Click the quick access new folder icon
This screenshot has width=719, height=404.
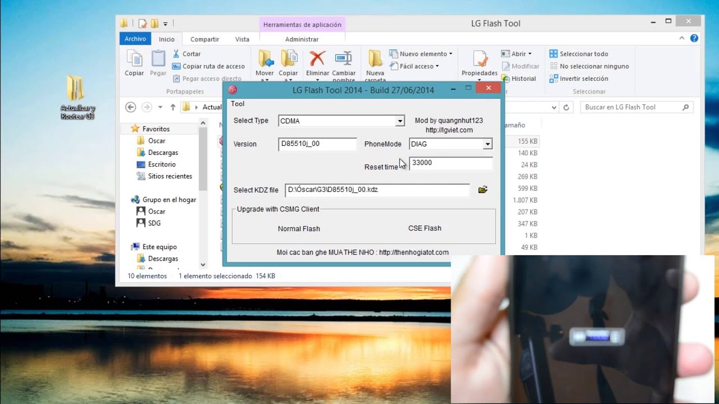pos(154,24)
